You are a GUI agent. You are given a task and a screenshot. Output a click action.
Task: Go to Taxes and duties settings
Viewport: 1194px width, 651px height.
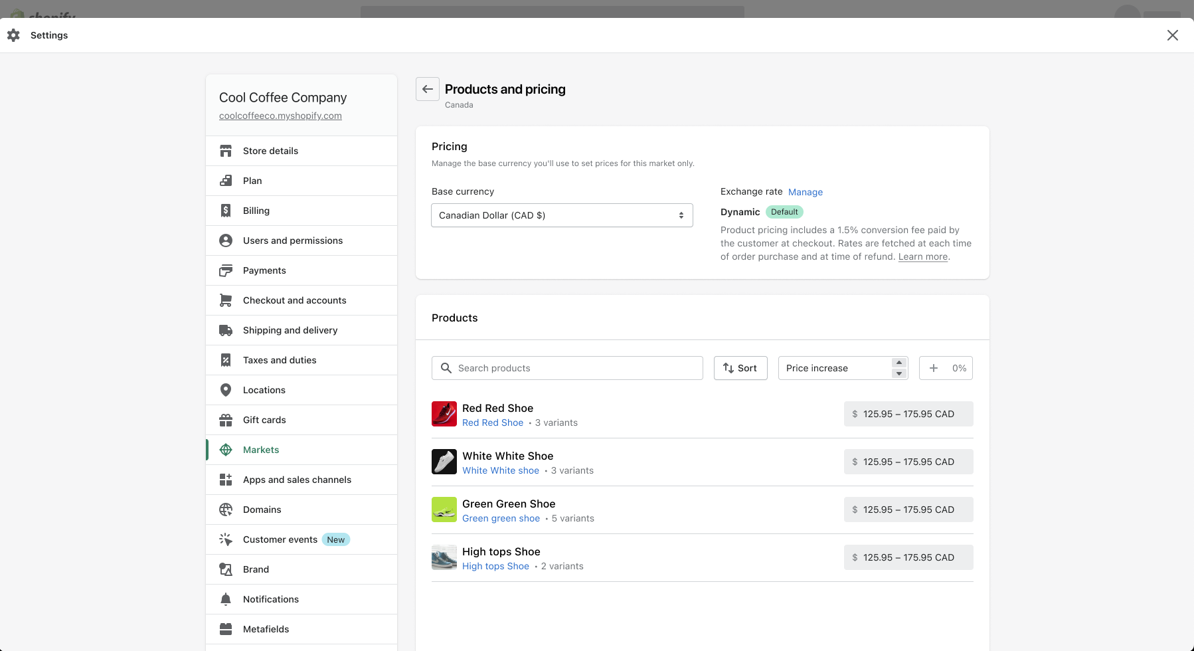click(280, 360)
